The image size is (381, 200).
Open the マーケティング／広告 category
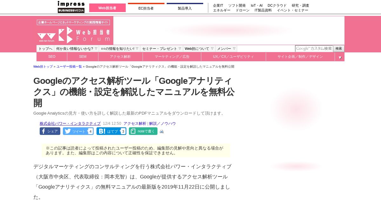(x=172, y=57)
